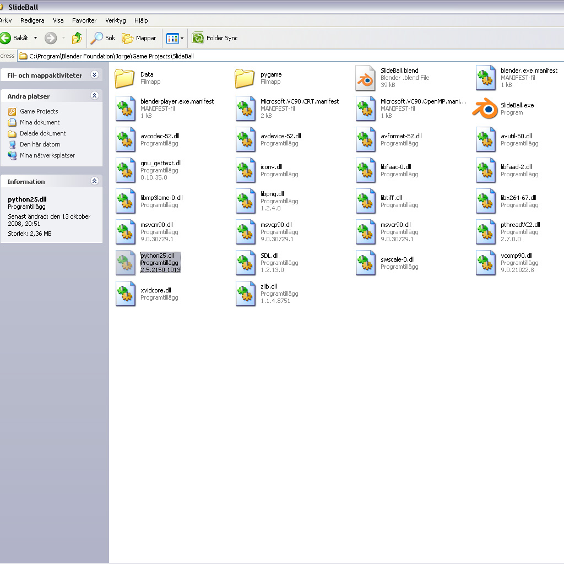Select zlib.dll file icon
The image size is (564, 564).
coord(246,294)
